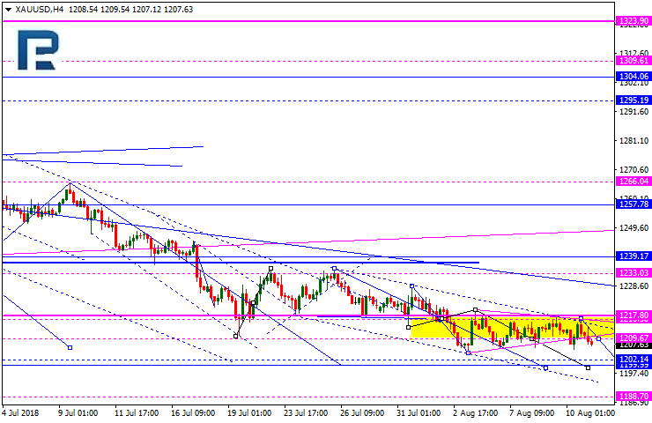
Task: Click the trendline anchor at the 9 Jul peak
Action: pos(70,183)
